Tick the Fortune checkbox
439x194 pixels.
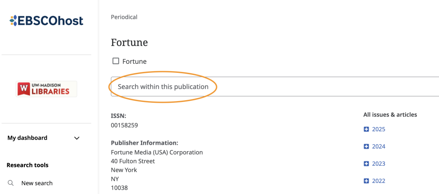pyautogui.click(x=116, y=61)
